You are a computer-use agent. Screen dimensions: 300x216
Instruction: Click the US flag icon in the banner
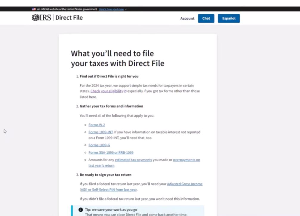(34, 9)
